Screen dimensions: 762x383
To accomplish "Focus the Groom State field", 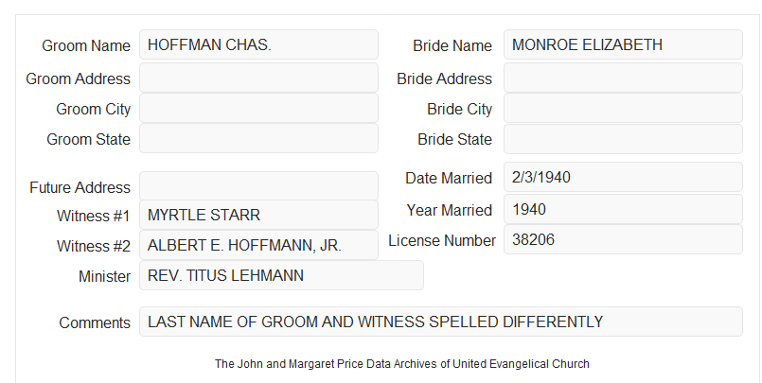I will pos(258,138).
